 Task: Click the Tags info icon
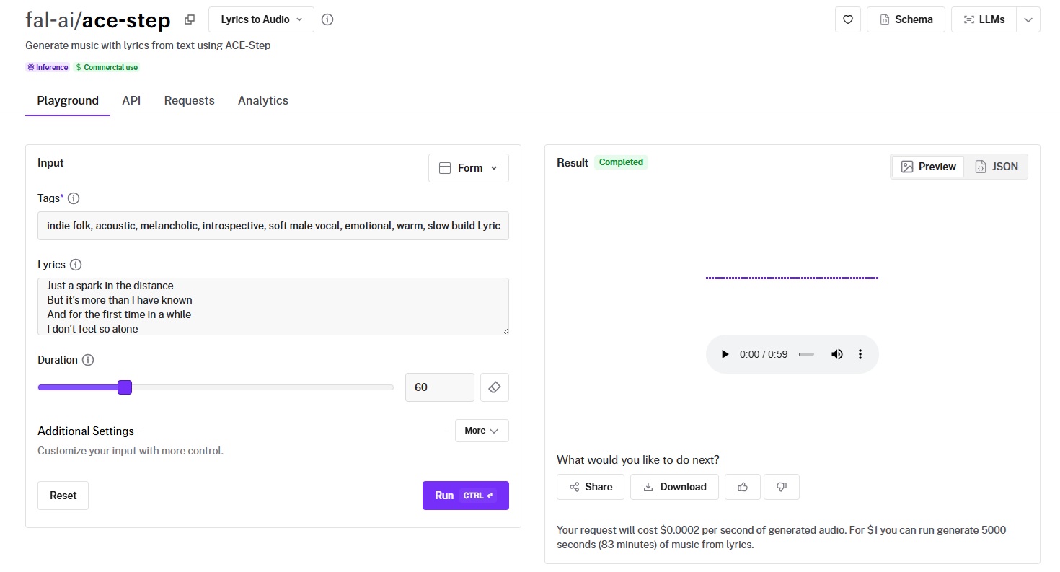tap(74, 198)
